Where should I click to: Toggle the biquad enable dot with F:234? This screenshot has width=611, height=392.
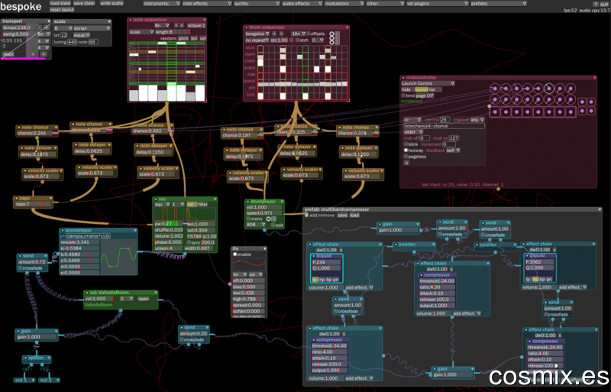pyautogui.click(x=314, y=256)
